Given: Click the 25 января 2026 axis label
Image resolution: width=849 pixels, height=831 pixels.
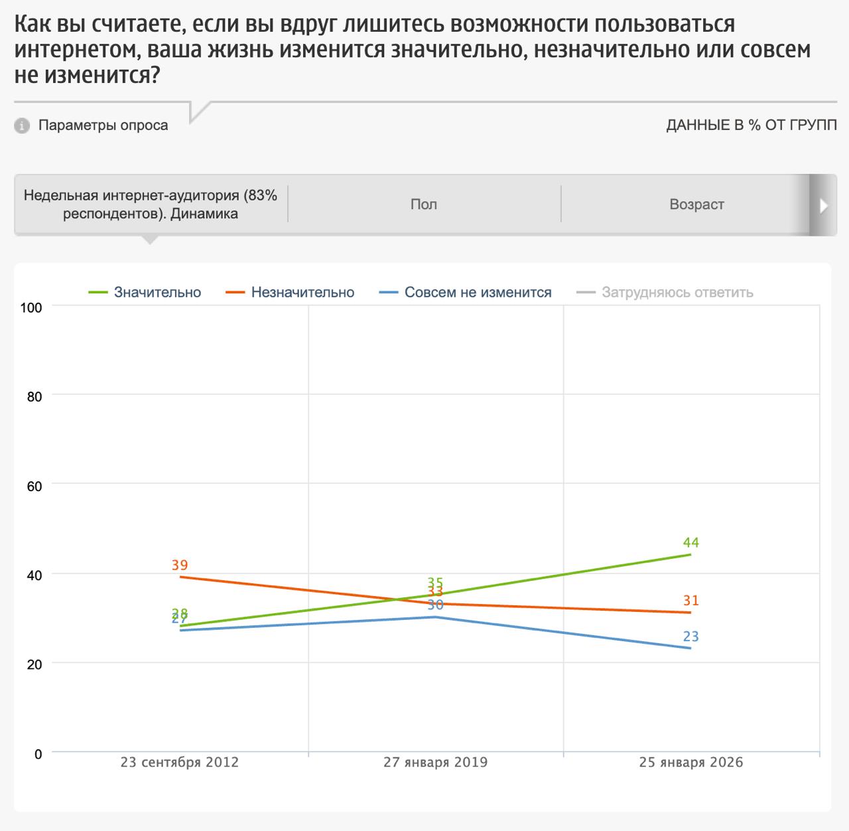Looking at the screenshot, I should 691,763.
